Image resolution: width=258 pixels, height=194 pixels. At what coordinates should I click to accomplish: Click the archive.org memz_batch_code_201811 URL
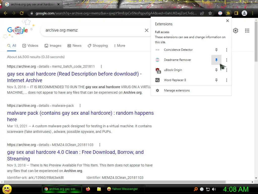(51, 66)
